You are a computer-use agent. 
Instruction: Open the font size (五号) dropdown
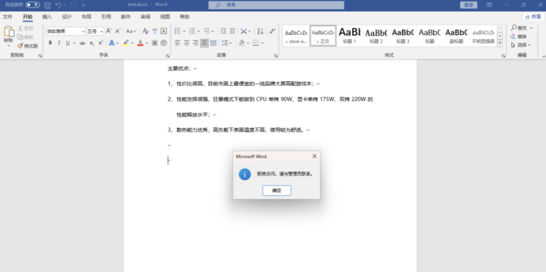(101, 31)
